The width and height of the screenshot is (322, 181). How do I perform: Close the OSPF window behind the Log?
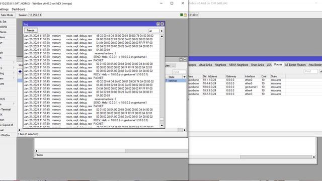click(185, 59)
